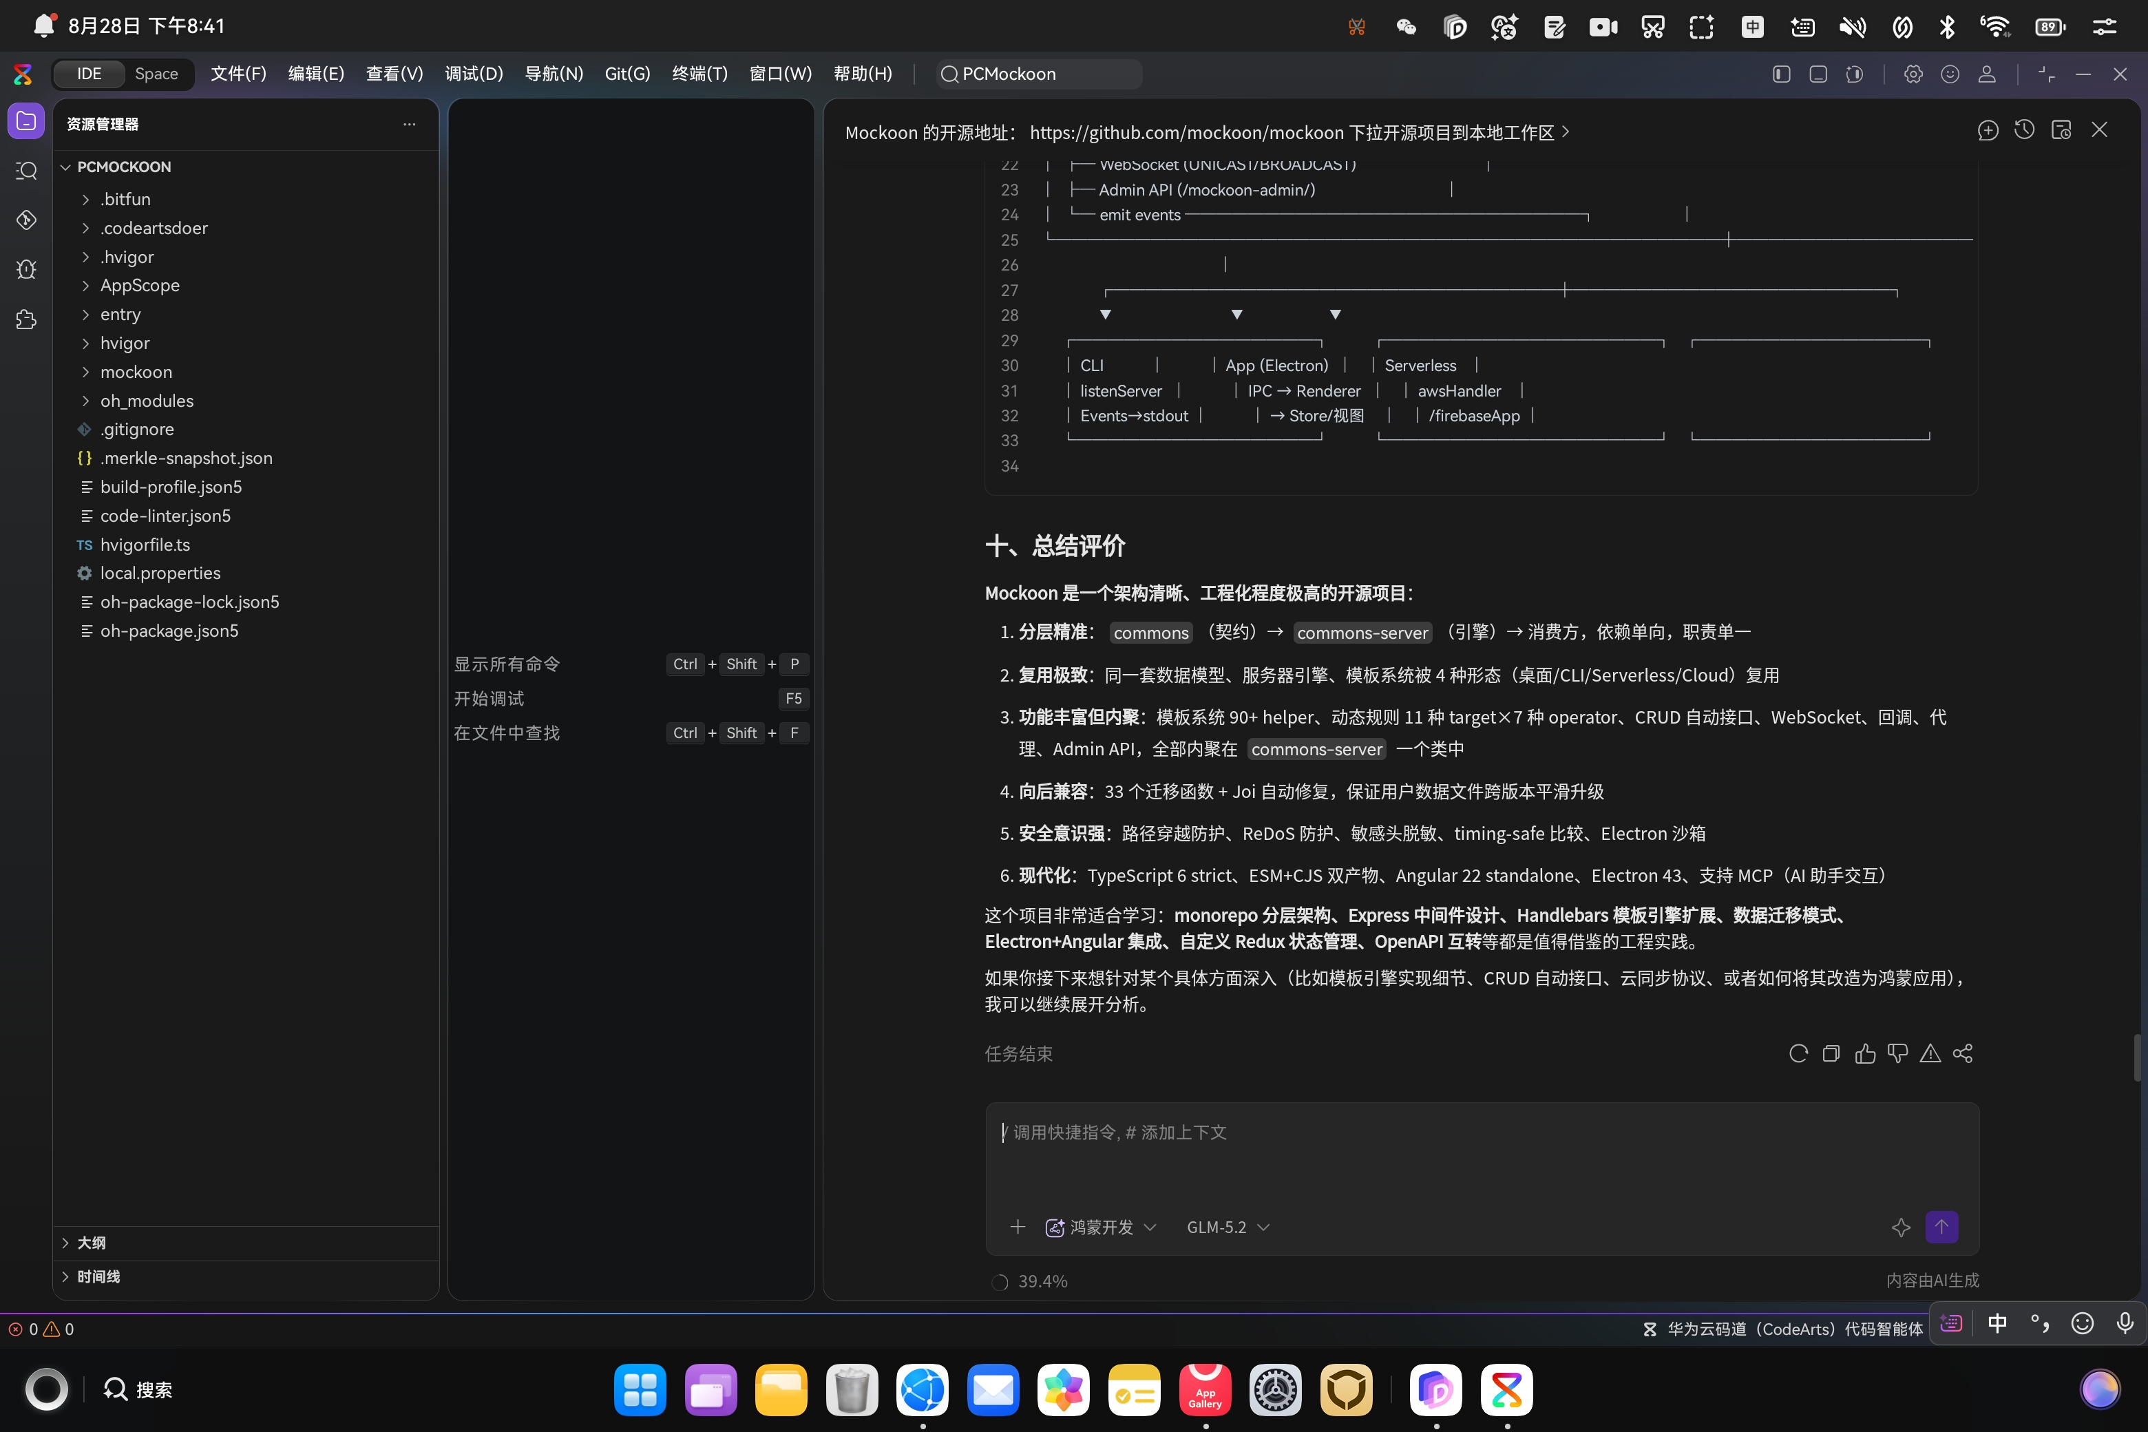Screen dimensions: 2148x1432
Task: Click the 在文件中查找 shortcut entry
Action: click(x=631, y=733)
